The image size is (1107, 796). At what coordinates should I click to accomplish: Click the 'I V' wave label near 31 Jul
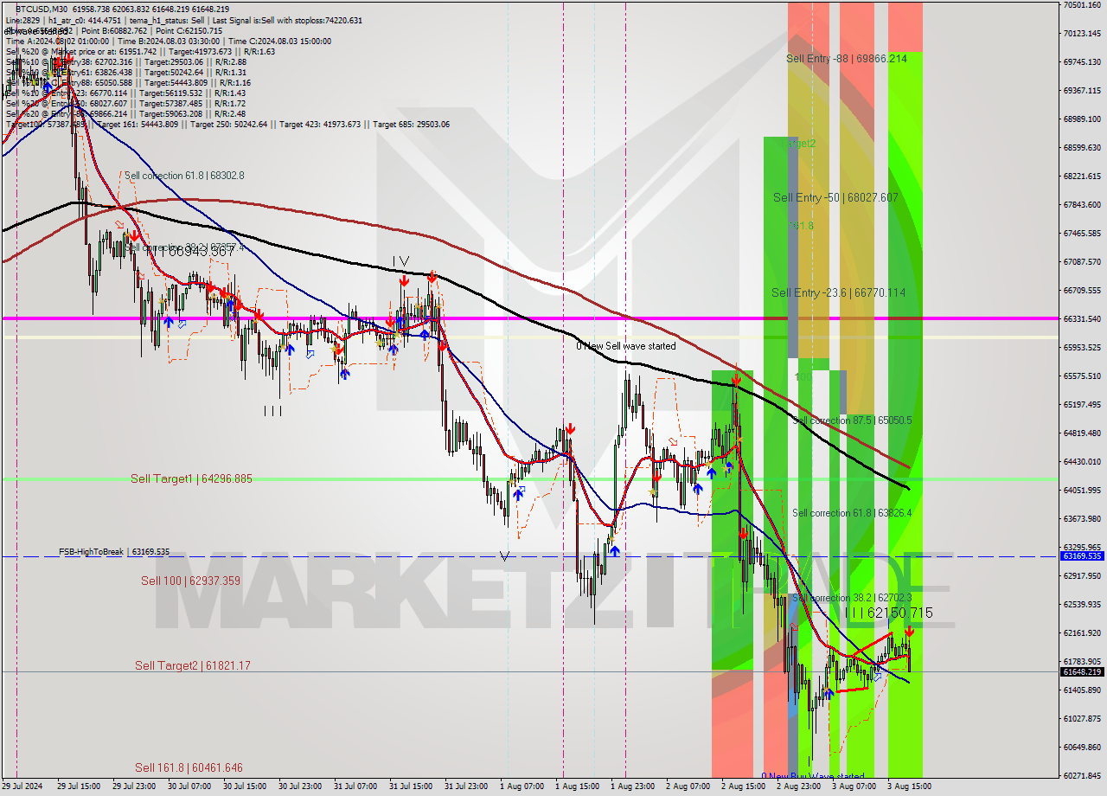tap(400, 260)
